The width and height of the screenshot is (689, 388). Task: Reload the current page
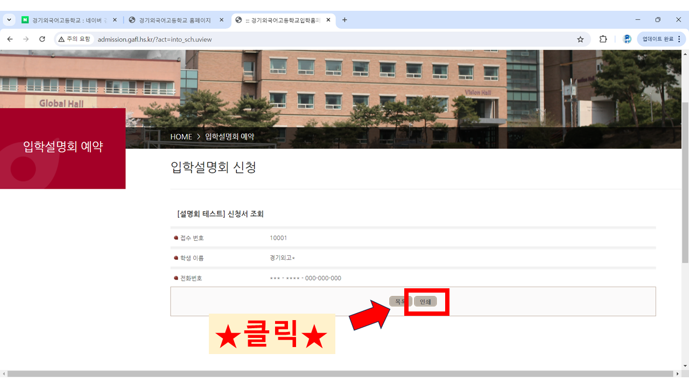42,39
